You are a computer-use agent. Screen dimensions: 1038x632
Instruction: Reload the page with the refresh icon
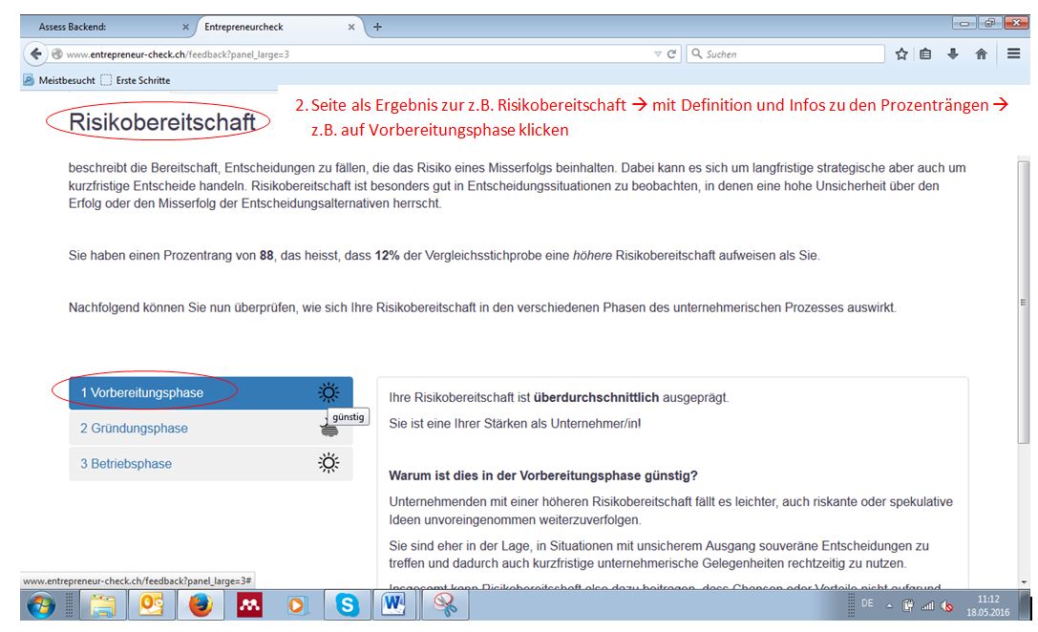tap(672, 54)
